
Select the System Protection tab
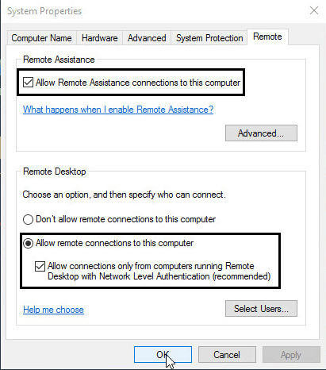click(x=209, y=38)
